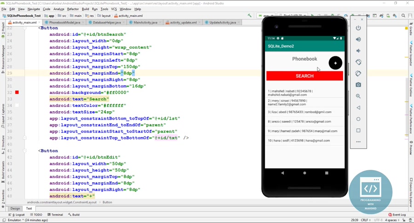414x223 pixels.
Task: Collapse the btnSearch Button tag fold marker
Action: 25,28
